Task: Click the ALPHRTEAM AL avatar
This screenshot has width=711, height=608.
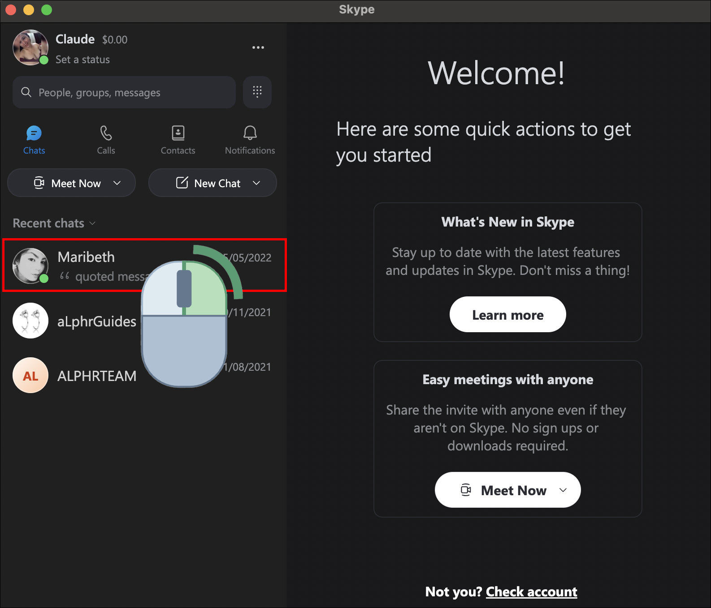Action: [30, 375]
